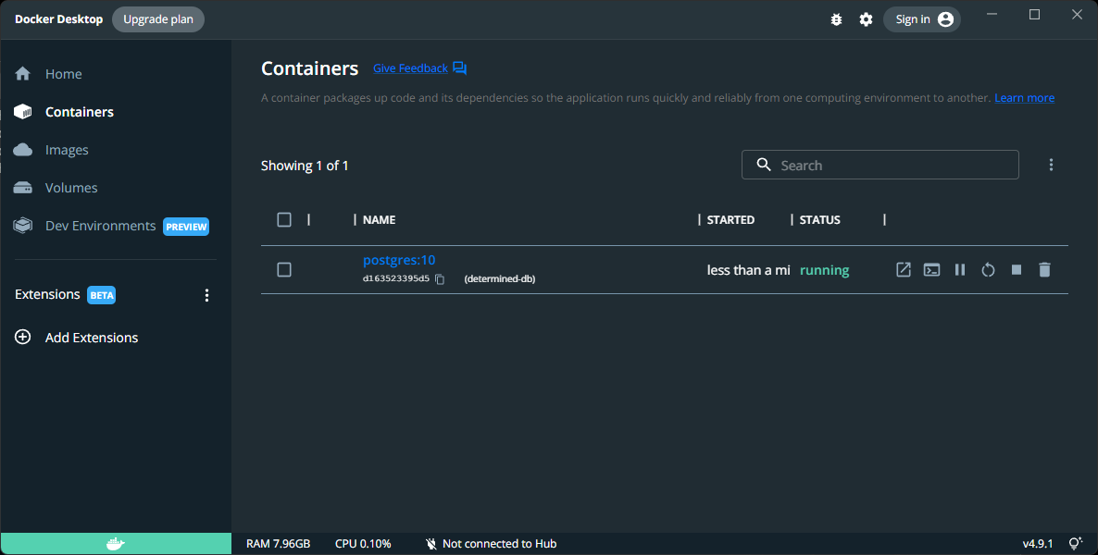
Task: Open Volumes in the sidebar
Action: tap(70, 188)
